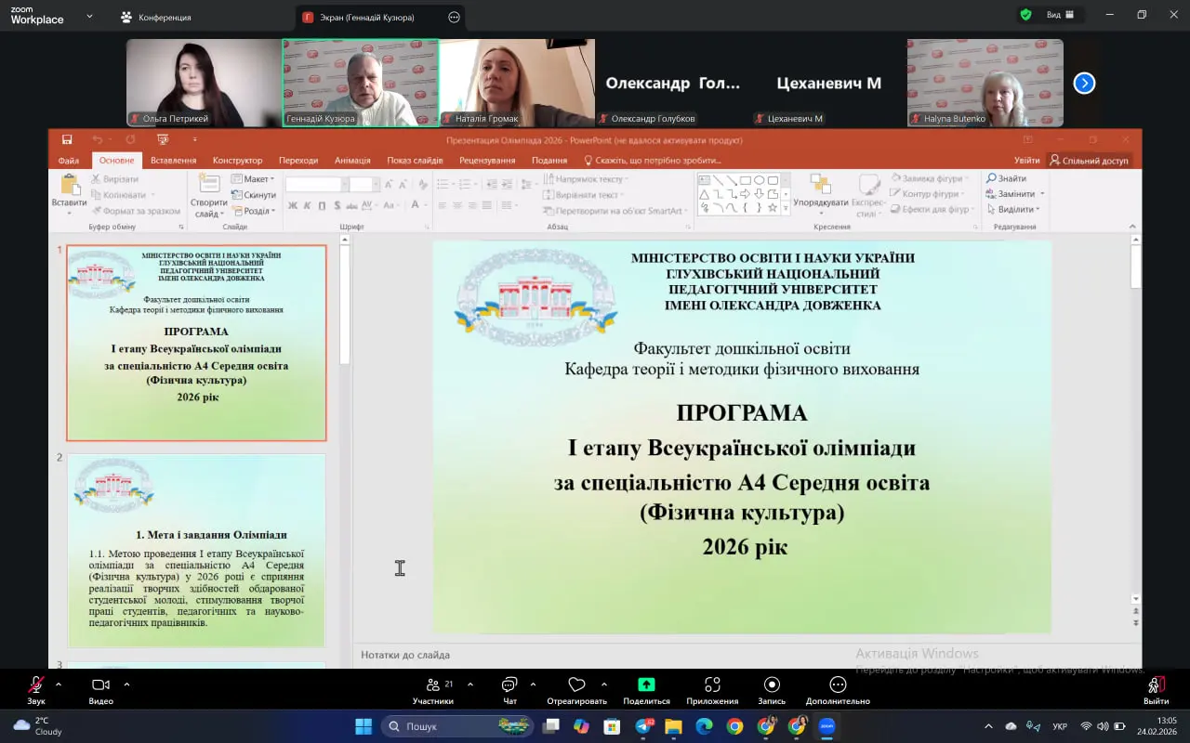Toggle the camera with the Видео button
The image size is (1190, 743).
pyautogui.click(x=100, y=685)
